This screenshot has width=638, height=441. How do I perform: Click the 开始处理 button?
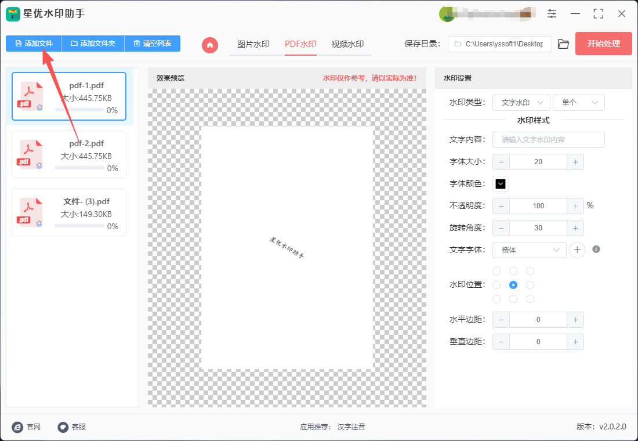click(603, 44)
